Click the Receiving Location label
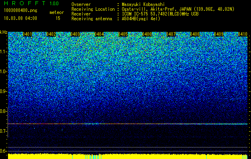 point(93,9)
